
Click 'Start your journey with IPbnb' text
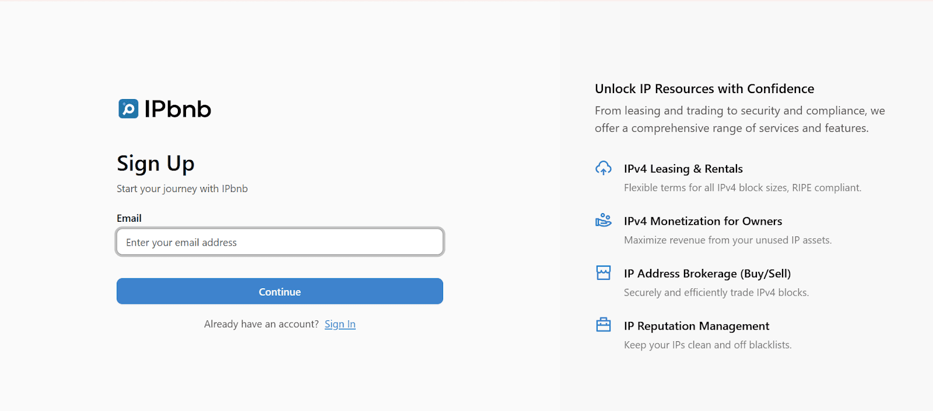(x=182, y=189)
